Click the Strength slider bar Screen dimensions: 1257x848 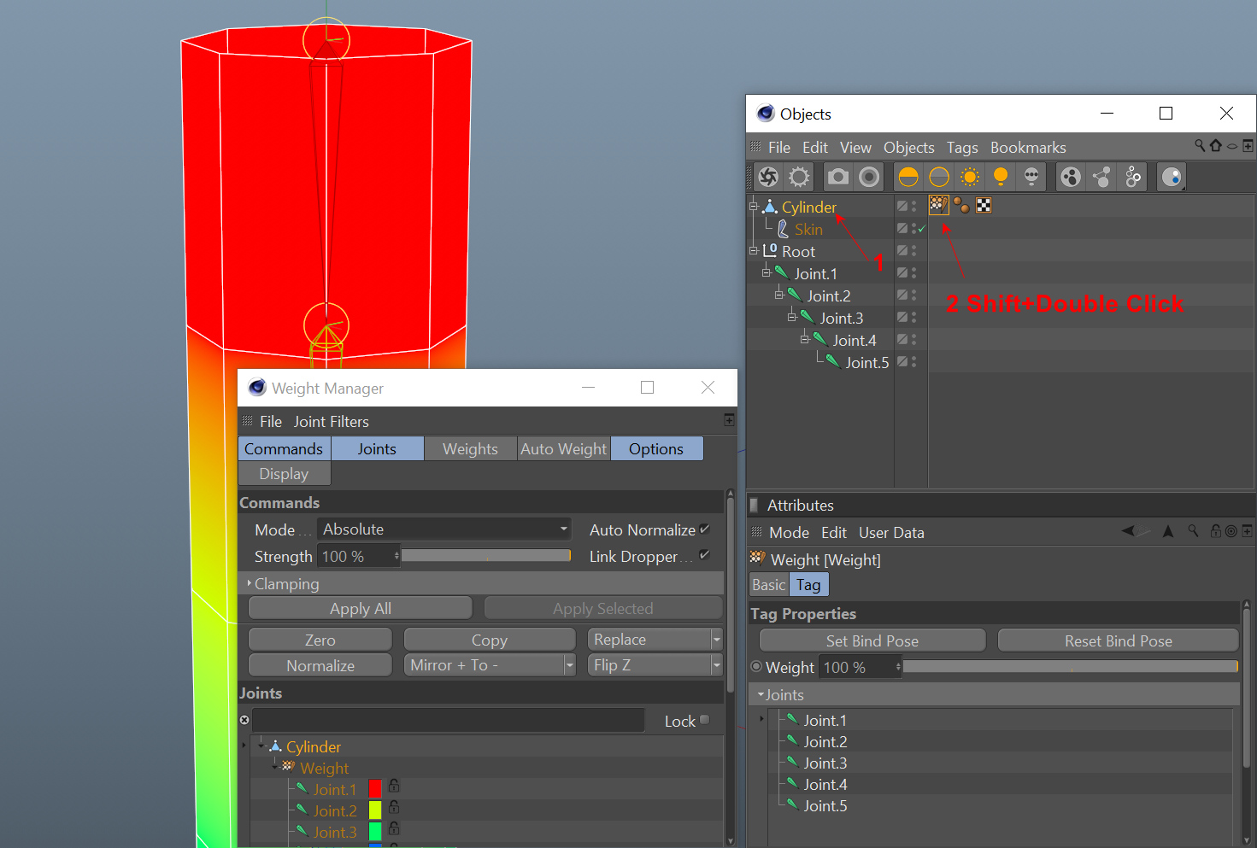click(486, 556)
